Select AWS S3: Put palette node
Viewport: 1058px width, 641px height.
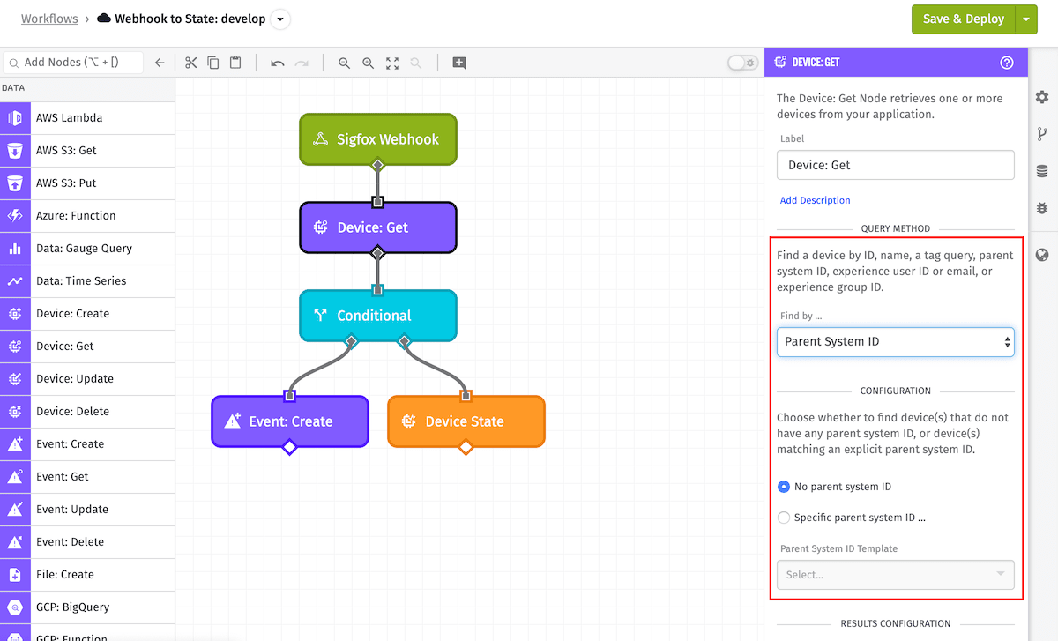[x=87, y=183]
